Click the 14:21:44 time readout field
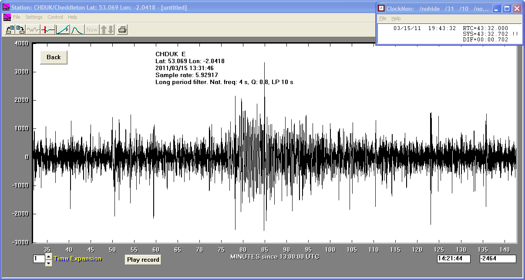The height and width of the screenshot is (280, 525). [454, 259]
